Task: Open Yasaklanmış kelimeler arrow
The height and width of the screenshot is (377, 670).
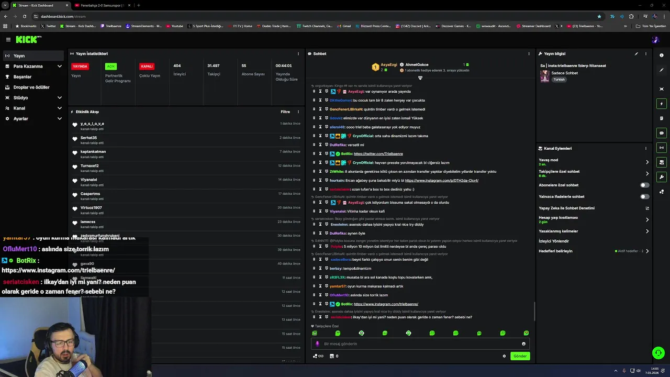Action: [647, 231]
